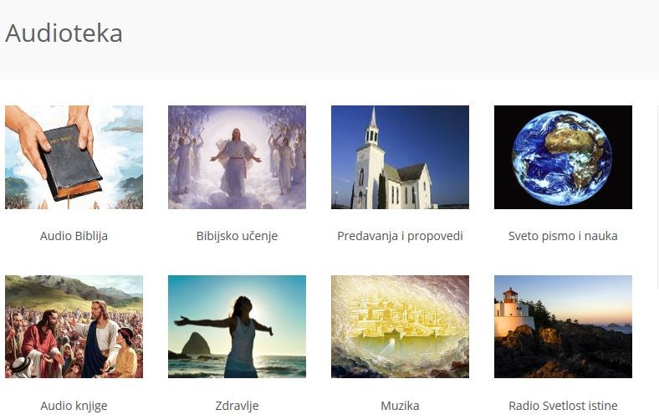Open the Audio knjige text link

click(74, 406)
